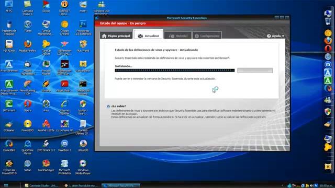
Task: Open the Avant Browser desktop icon
Action: click(9, 66)
